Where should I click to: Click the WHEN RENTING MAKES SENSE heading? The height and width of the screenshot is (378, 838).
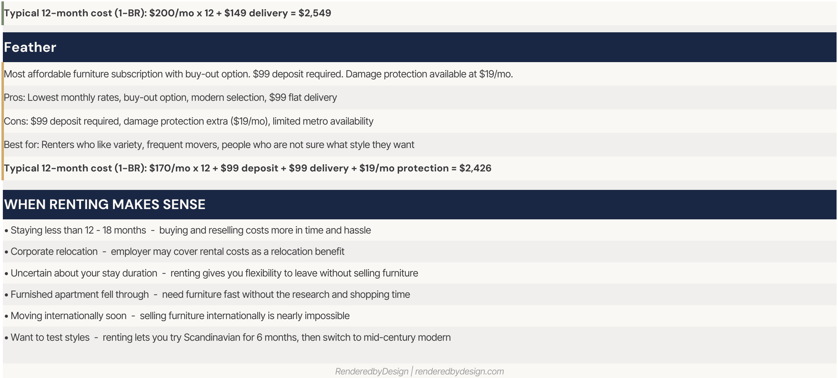(104, 204)
